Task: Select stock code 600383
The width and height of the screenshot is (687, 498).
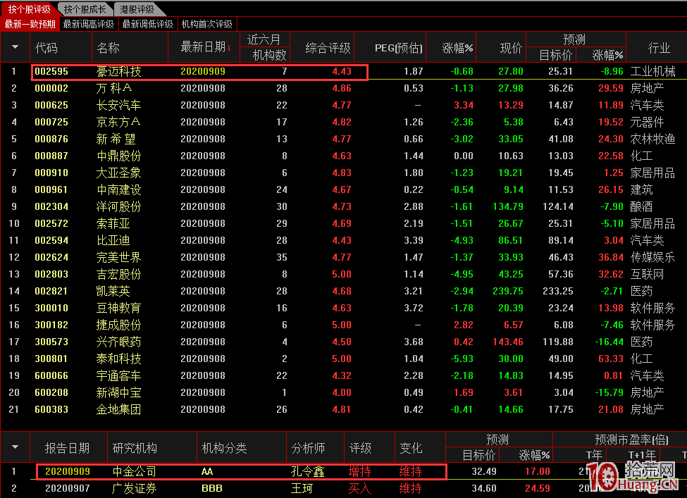Action: 51,409
